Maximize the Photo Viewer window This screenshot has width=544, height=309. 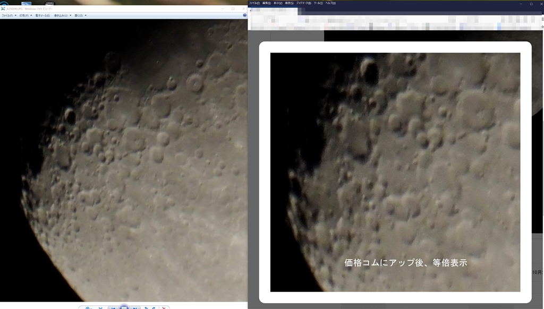(233, 8)
